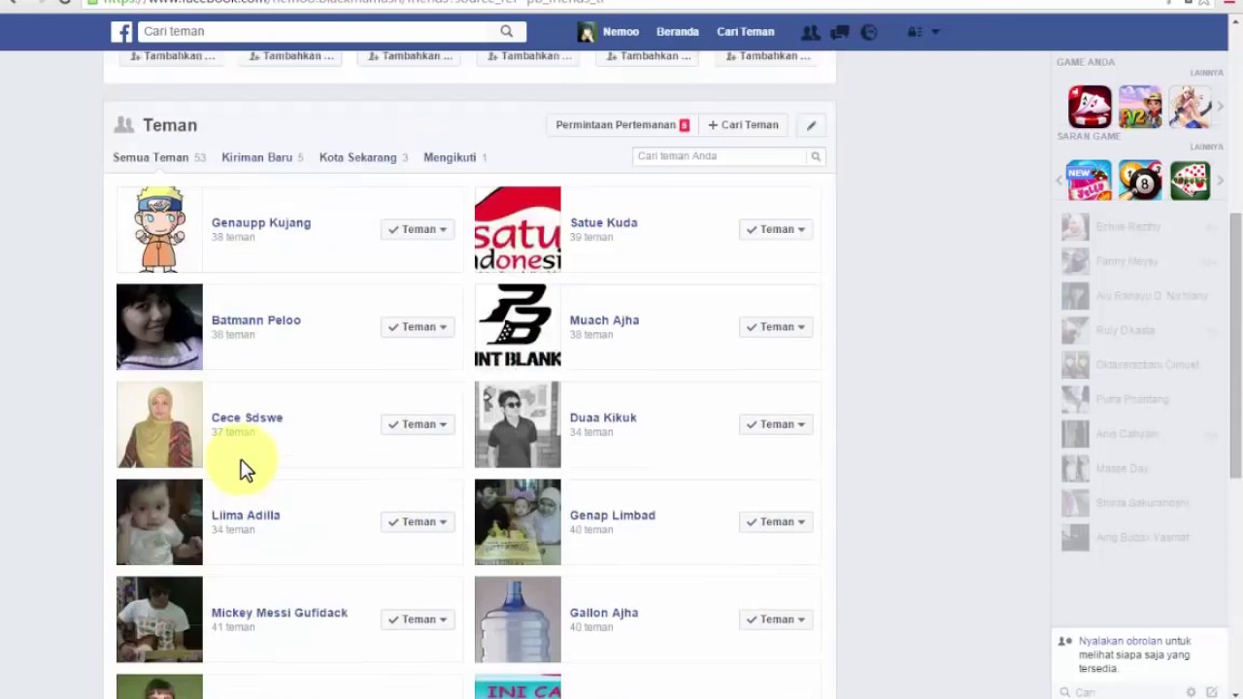Open Teman dropdown for Satue Kuda

pos(776,229)
